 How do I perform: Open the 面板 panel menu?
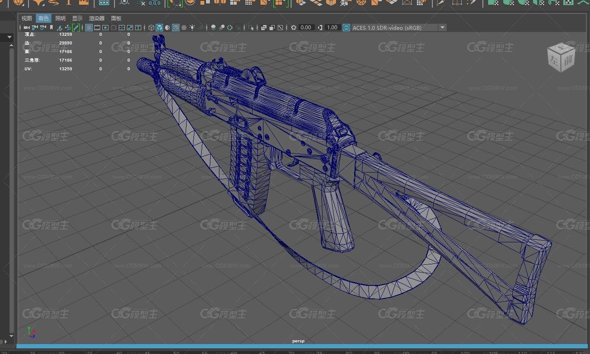click(x=116, y=19)
